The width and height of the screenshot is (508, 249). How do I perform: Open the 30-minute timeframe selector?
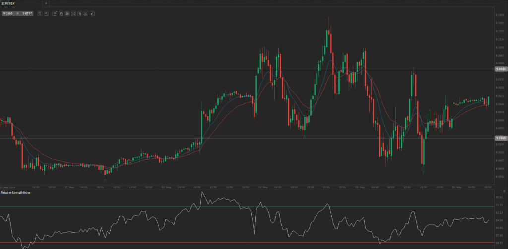click(55, 13)
